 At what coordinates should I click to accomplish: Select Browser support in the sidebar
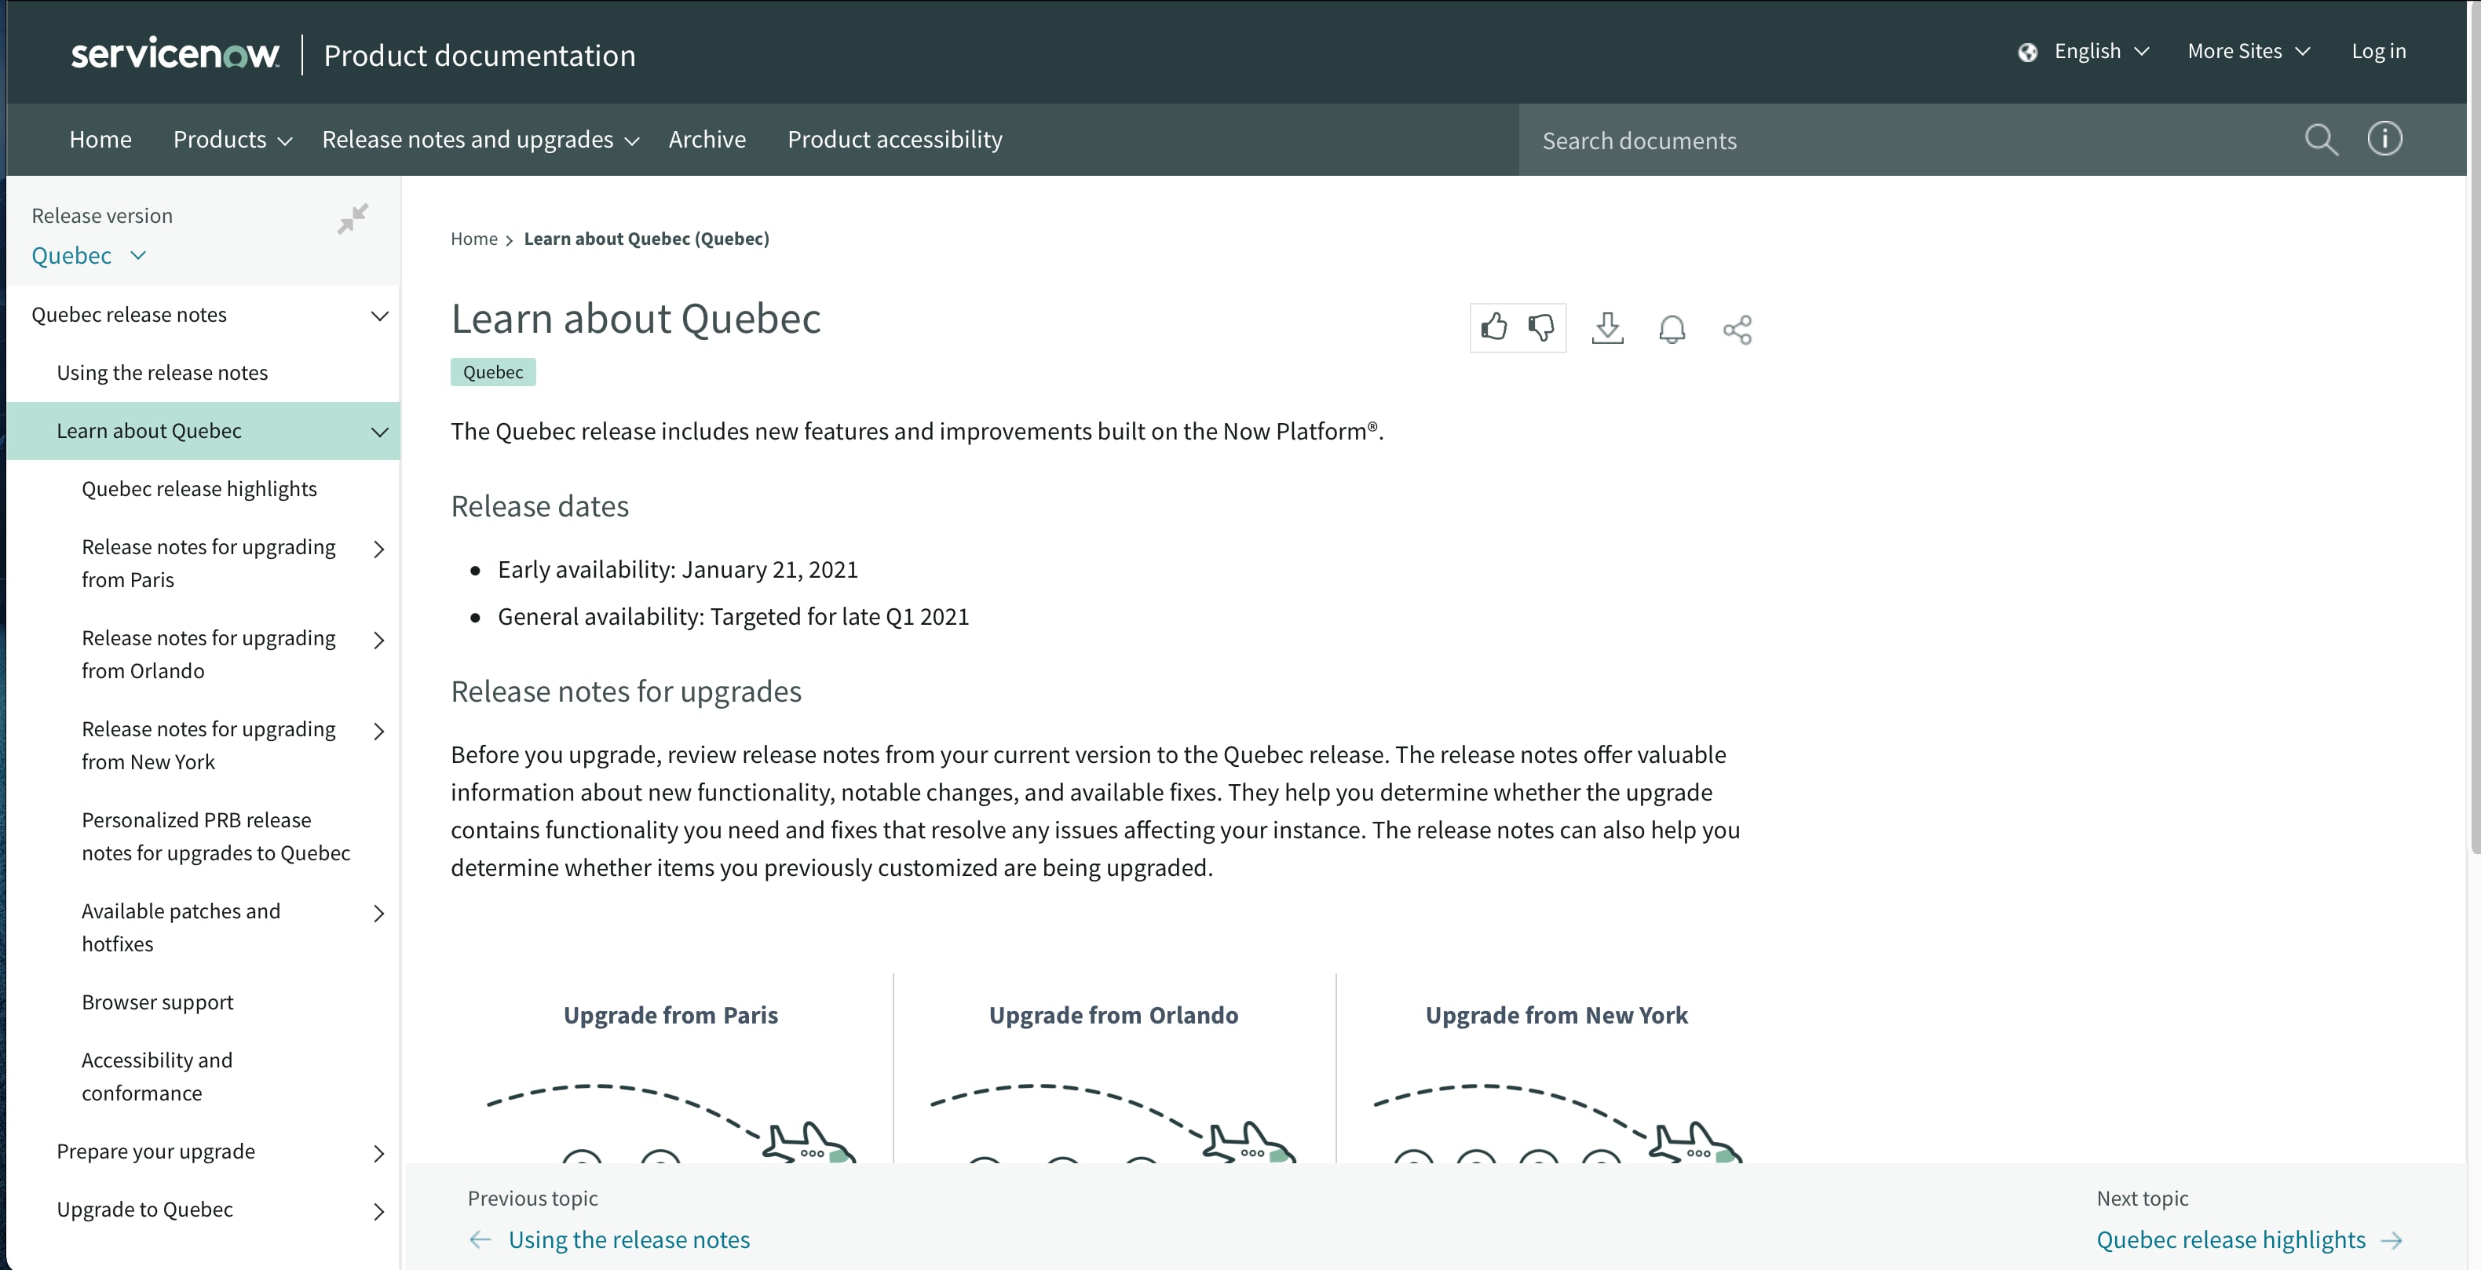tap(157, 1002)
